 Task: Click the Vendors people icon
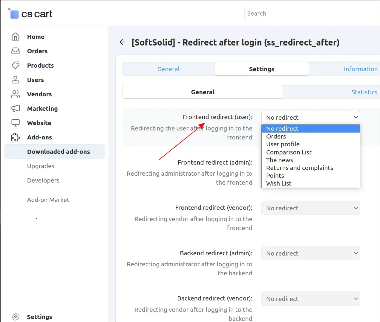pyautogui.click(x=16, y=94)
